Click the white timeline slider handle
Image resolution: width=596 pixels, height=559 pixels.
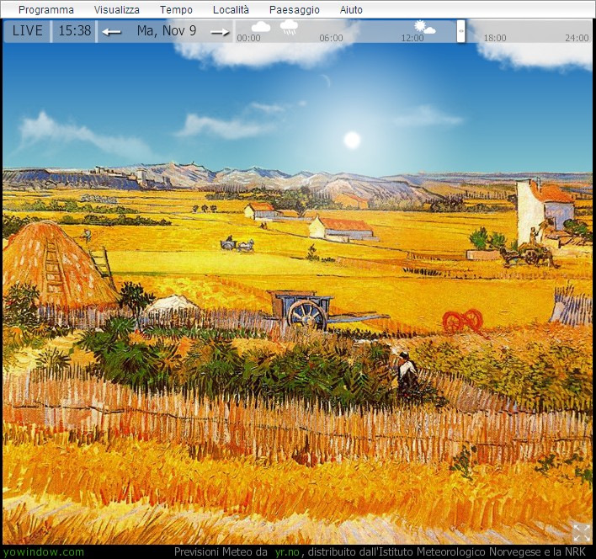click(460, 31)
